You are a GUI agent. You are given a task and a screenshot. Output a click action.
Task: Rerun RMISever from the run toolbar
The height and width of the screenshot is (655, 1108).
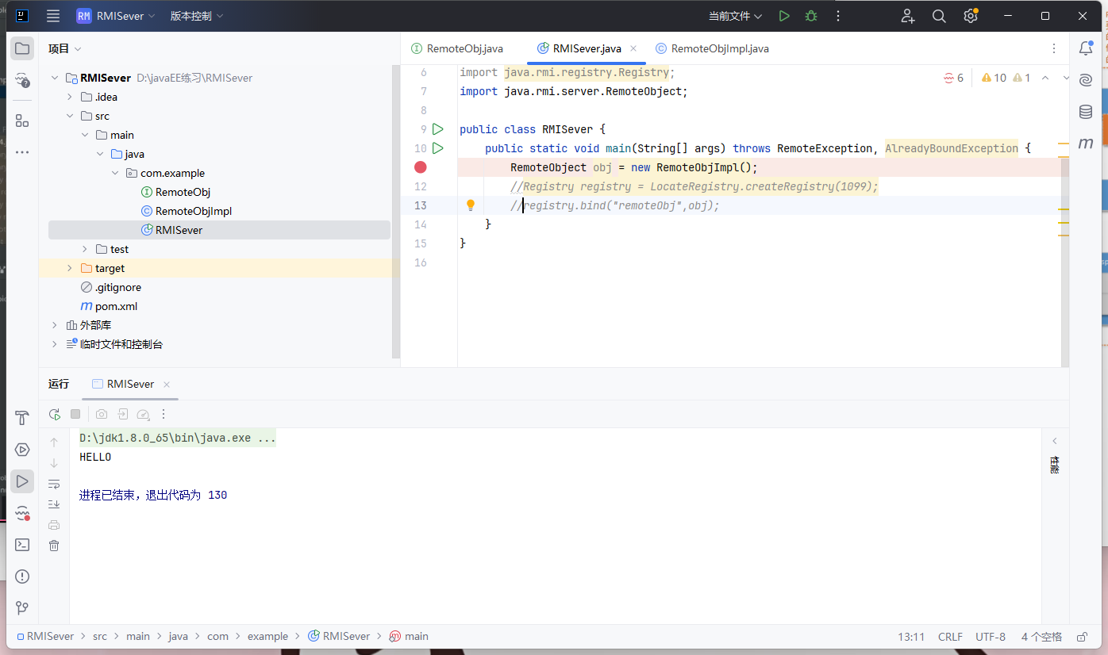point(54,414)
